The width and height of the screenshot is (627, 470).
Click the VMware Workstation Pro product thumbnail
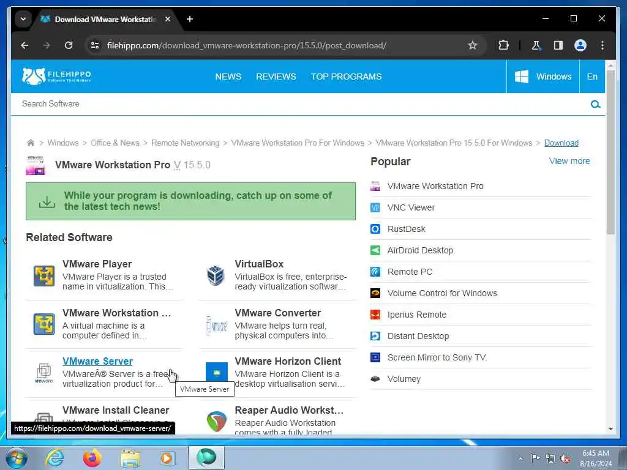tap(36, 165)
